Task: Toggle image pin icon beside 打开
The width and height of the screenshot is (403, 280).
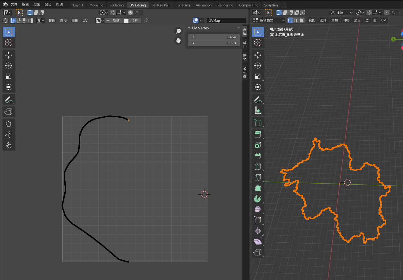Action: click(146, 21)
